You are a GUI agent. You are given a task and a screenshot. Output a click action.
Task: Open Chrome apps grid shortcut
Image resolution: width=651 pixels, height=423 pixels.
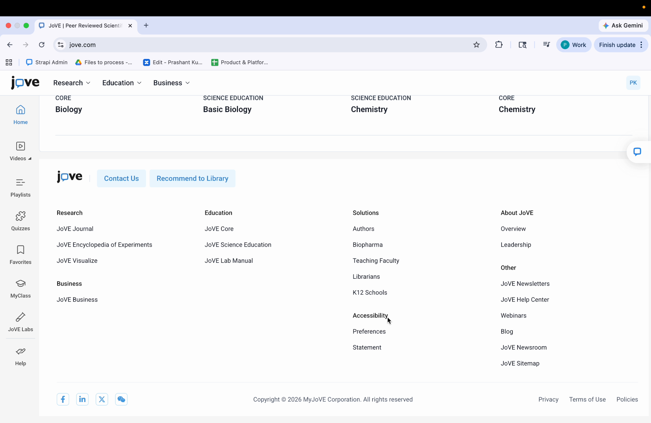tap(9, 63)
